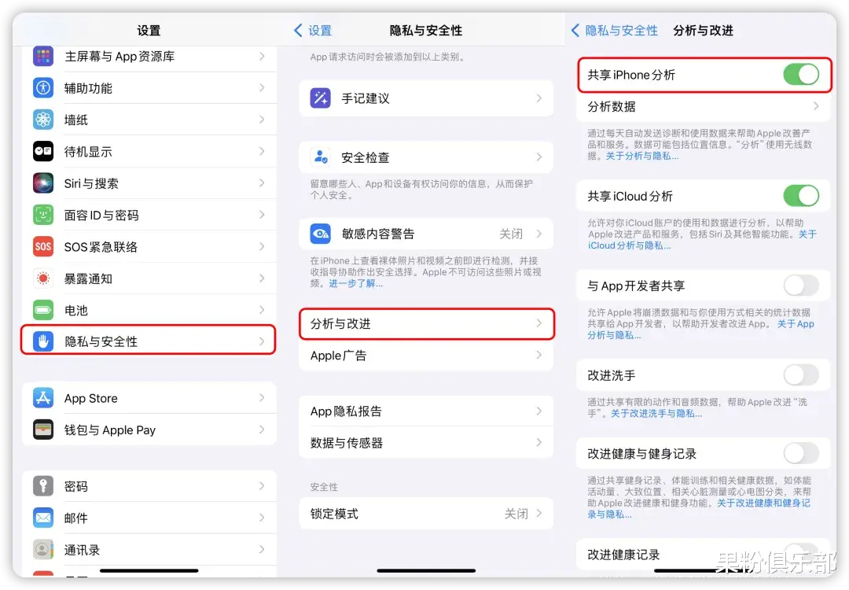
Task: Tap the 密码 row label
Action: click(75, 486)
